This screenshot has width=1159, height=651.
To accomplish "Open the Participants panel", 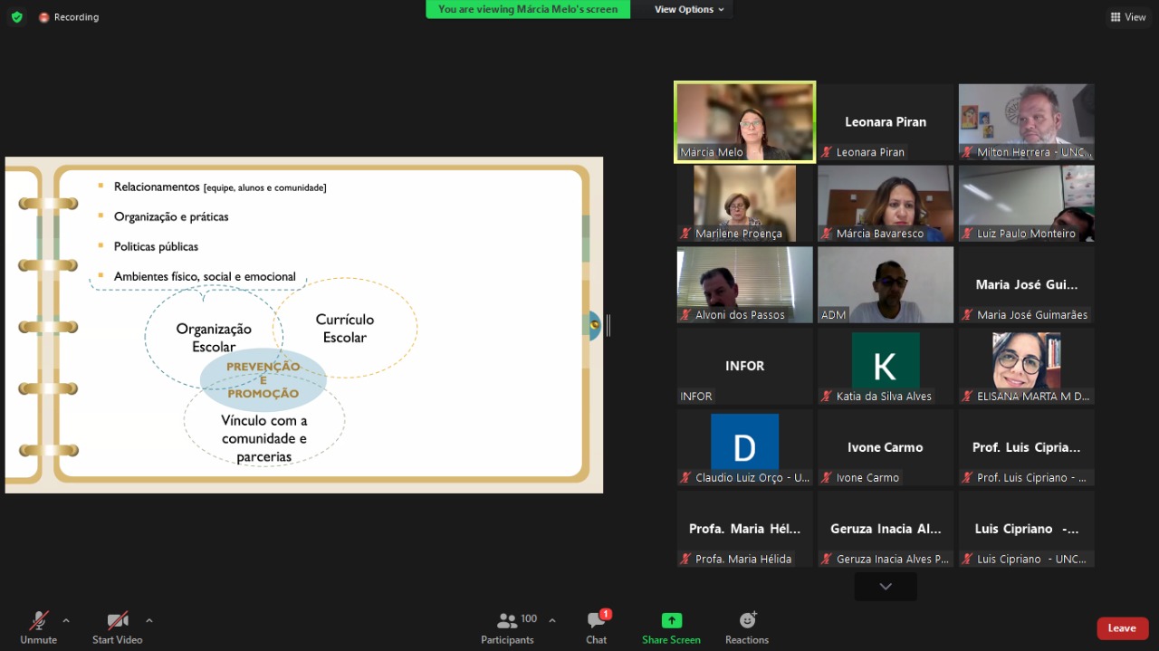I will [x=508, y=627].
